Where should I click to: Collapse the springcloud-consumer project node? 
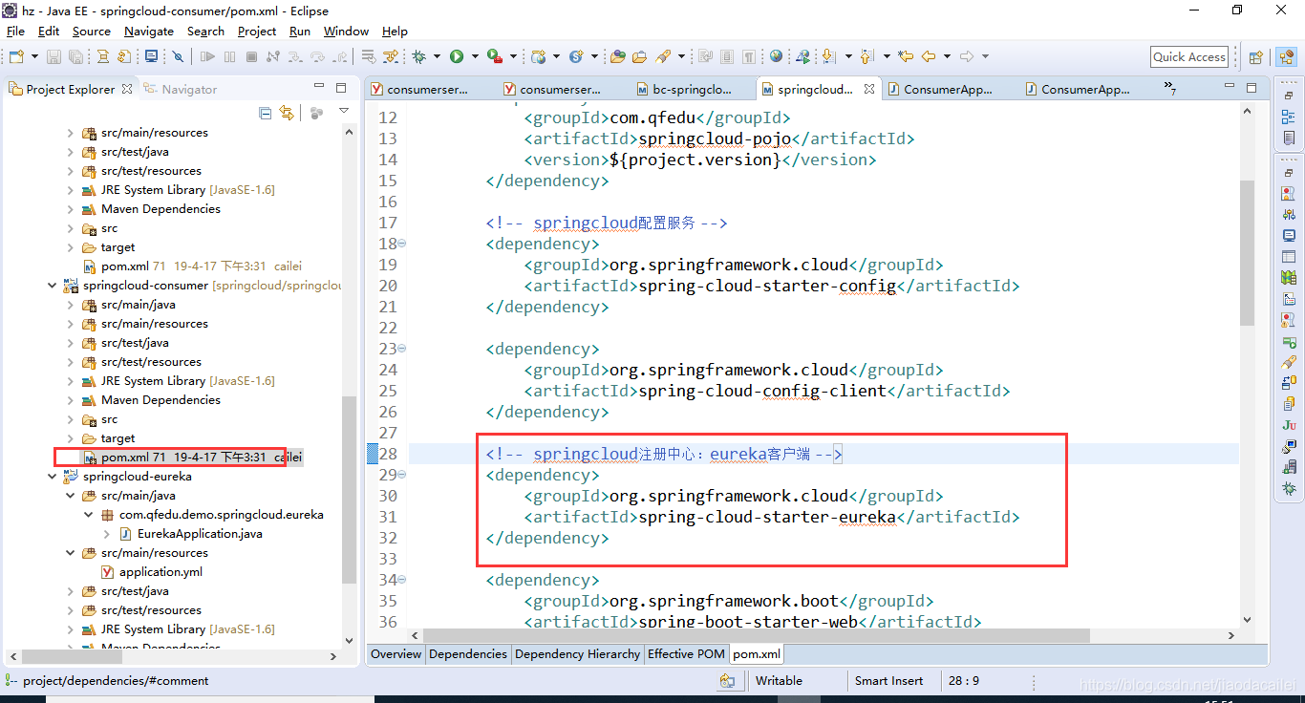click(53, 286)
